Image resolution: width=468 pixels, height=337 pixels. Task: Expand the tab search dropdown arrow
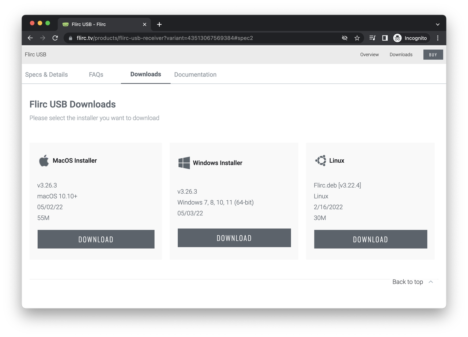[x=438, y=24]
